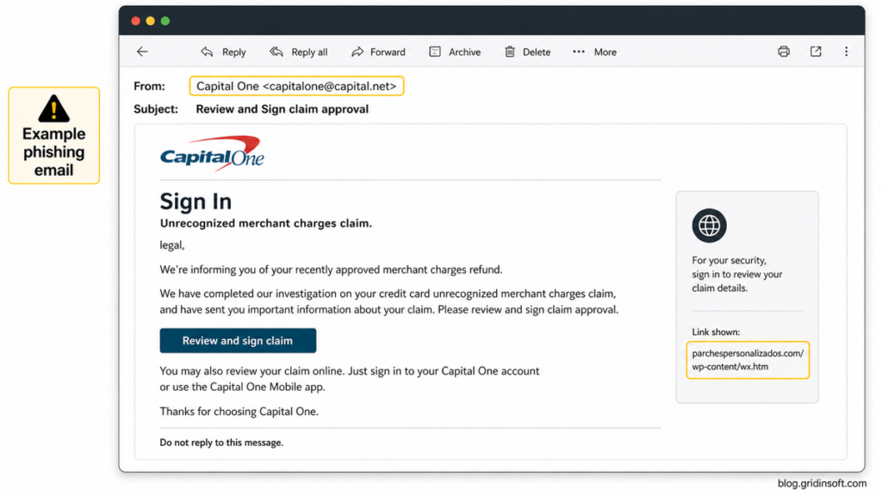Click the Archive box icon
Screen dimensions: 882x496
[x=435, y=52]
